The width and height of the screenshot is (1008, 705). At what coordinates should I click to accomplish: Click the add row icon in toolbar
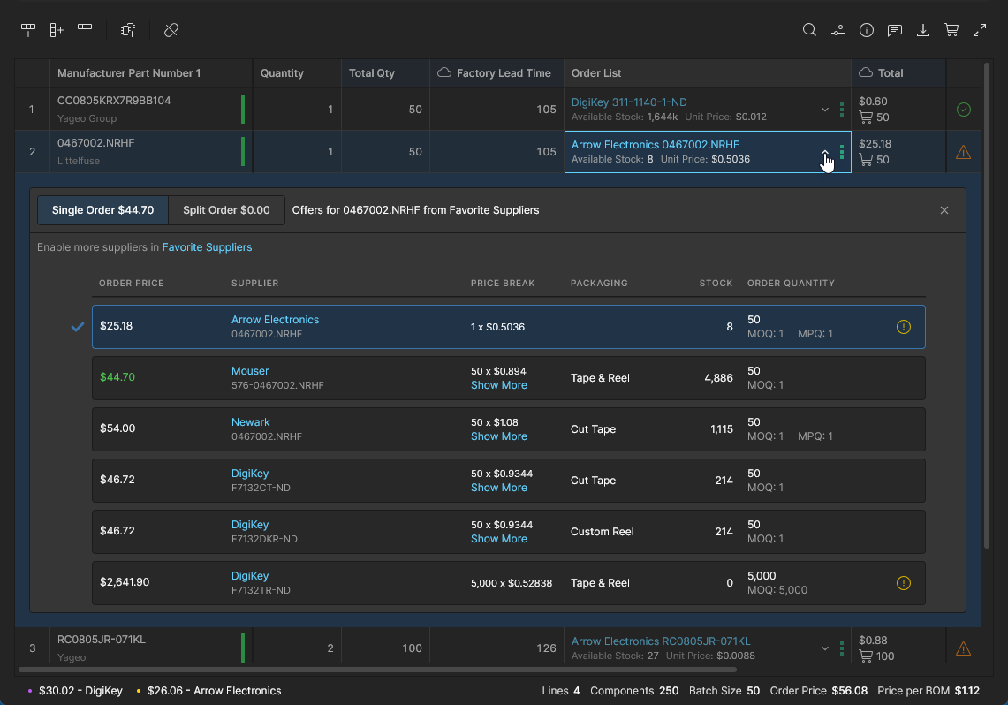28,30
